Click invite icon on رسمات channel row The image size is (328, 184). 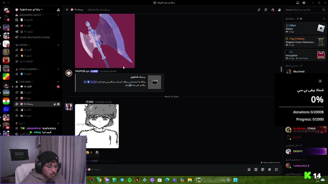[55, 104]
